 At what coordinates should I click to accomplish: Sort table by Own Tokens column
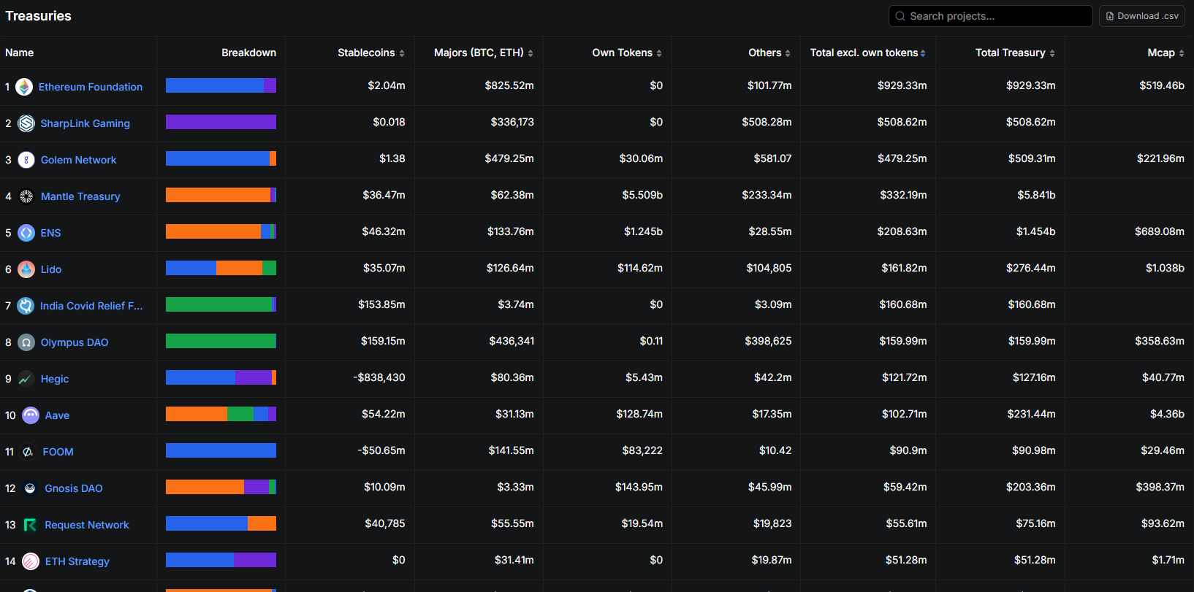coord(626,53)
